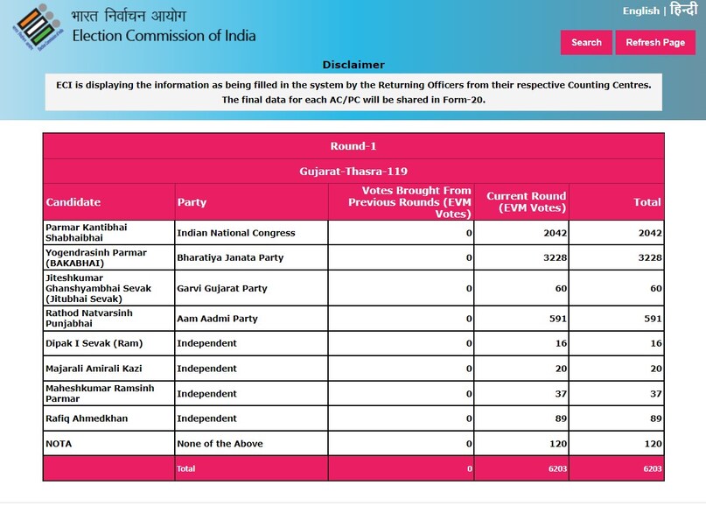Screen dimensions: 706x506
Task: Click the Disclaimer heading
Action: (353, 65)
